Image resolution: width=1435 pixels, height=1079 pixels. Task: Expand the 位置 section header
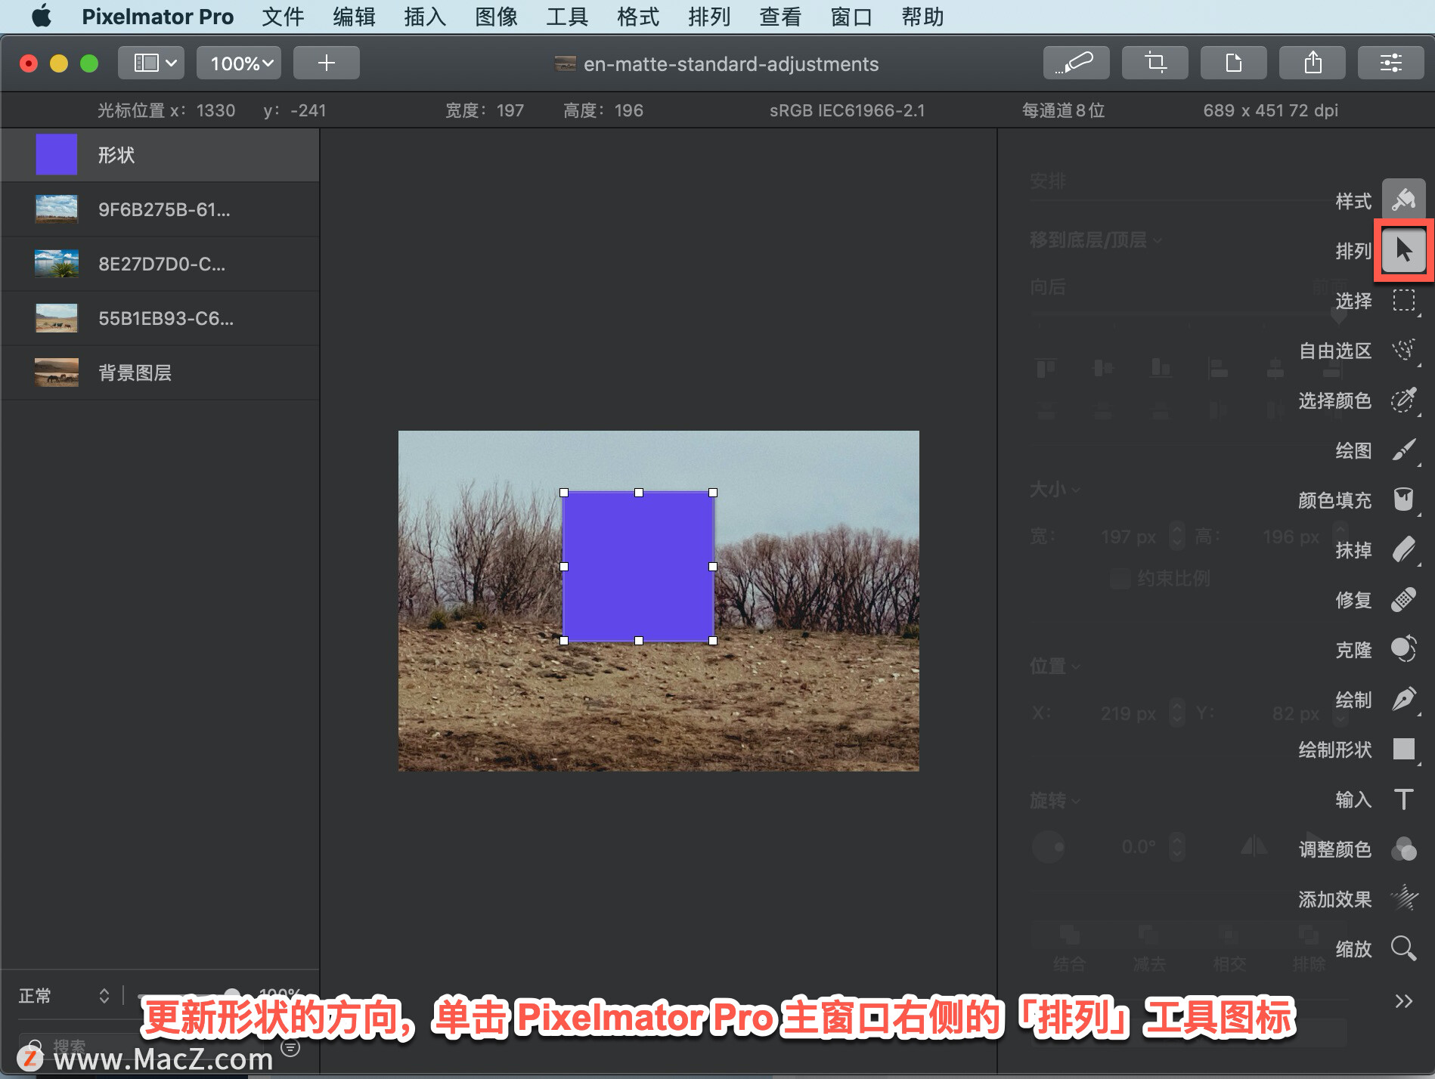pos(1055,666)
